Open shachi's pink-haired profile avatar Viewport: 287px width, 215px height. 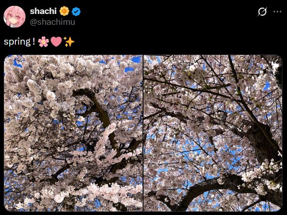14,17
